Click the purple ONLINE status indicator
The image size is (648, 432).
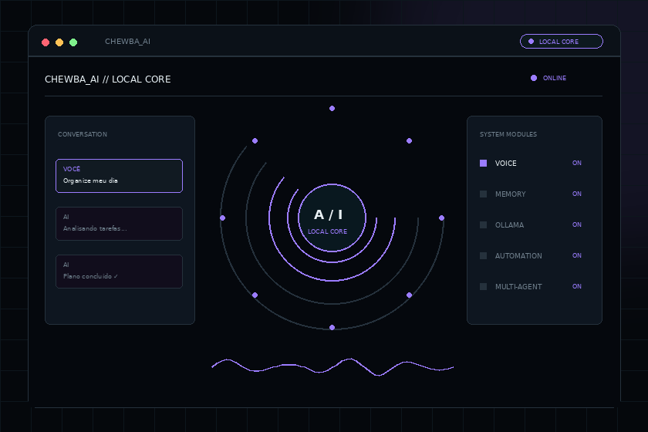(x=548, y=78)
